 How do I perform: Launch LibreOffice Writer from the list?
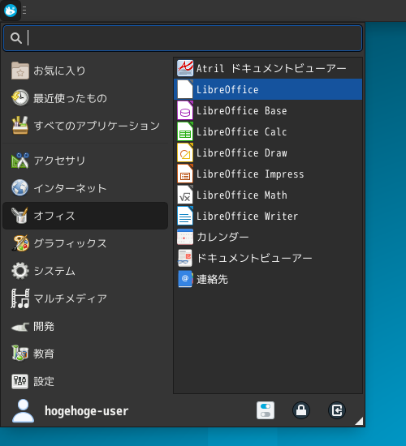point(268,217)
